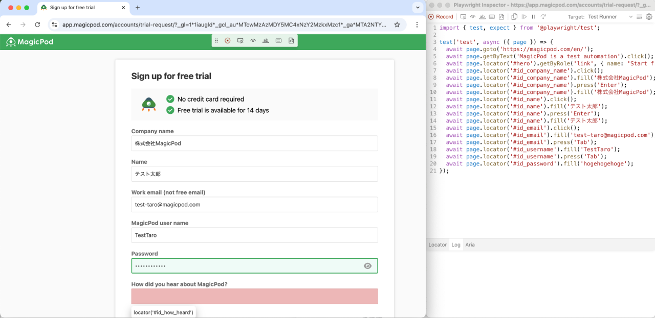
Task: Switch to the Aria tab
Action: click(470, 245)
